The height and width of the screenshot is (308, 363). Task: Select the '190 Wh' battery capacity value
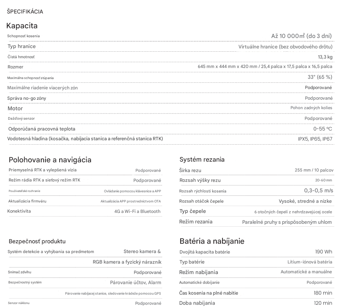(324, 252)
